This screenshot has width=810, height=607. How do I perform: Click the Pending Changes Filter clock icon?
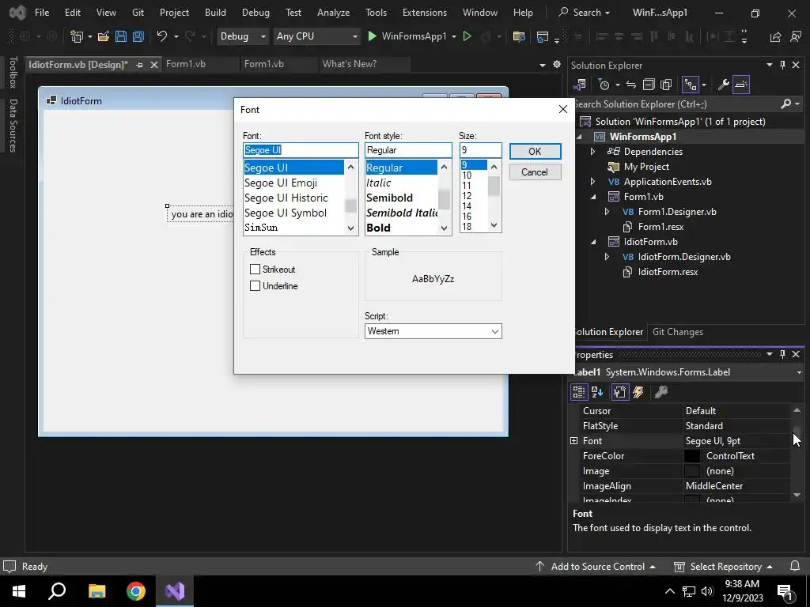pyautogui.click(x=604, y=85)
